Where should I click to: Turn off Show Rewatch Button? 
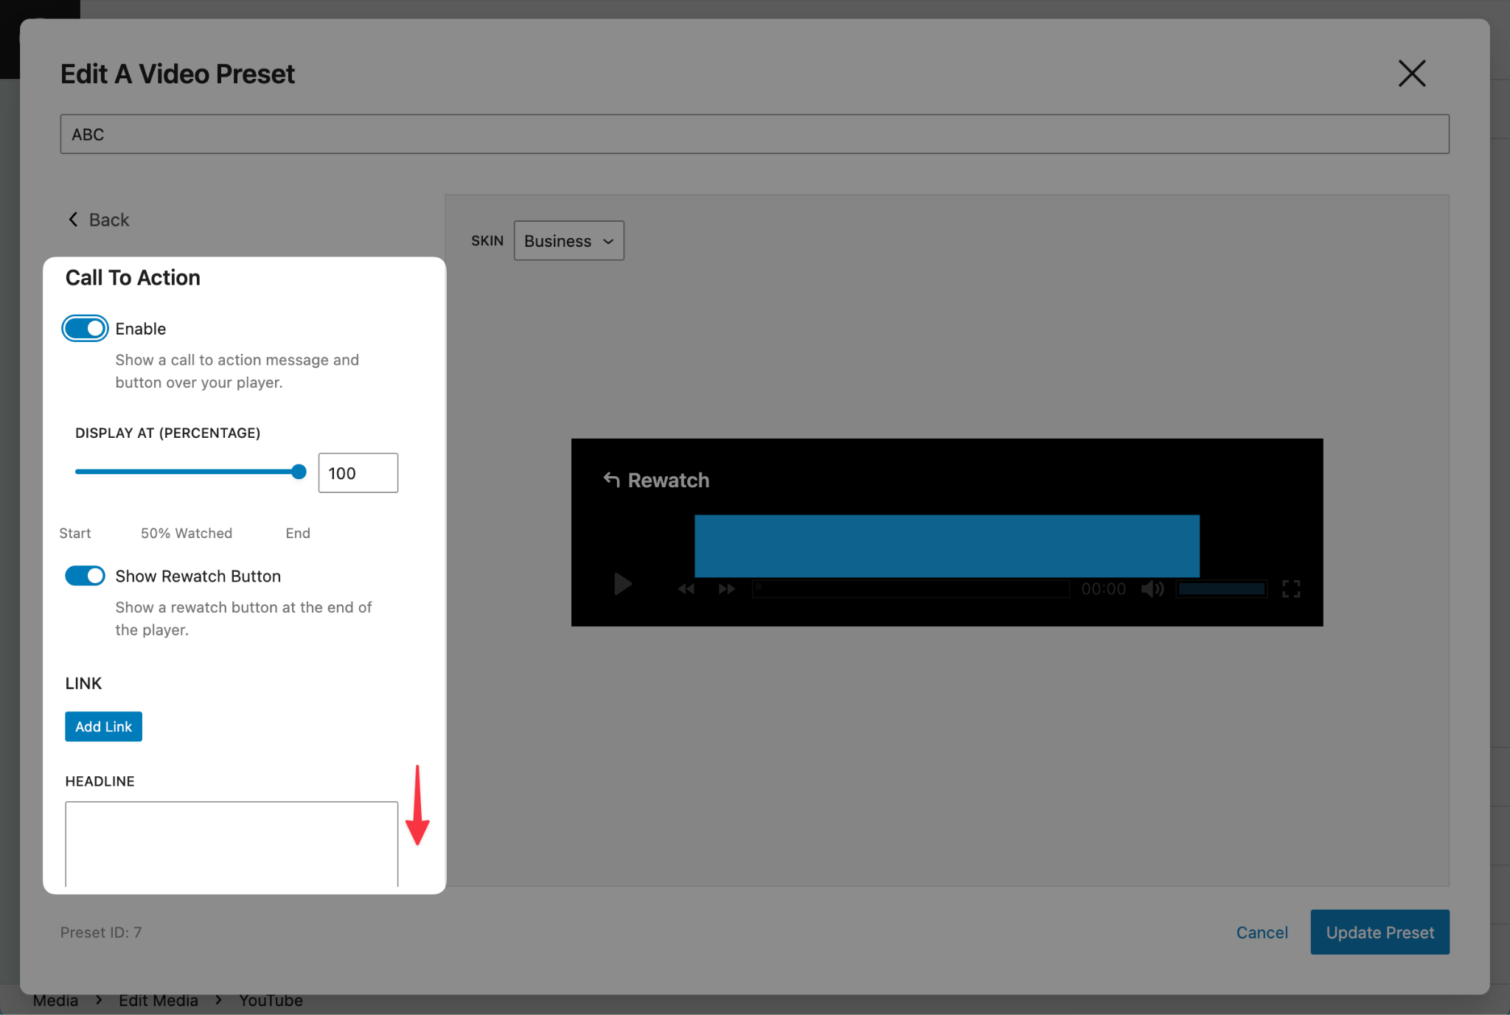point(84,576)
